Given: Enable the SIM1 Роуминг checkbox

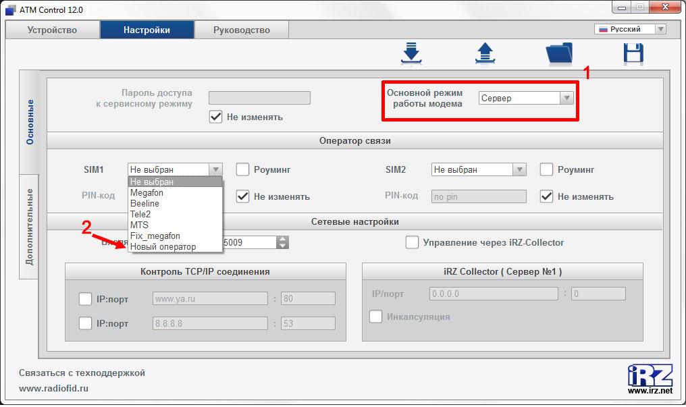Looking at the screenshot, I should [x=242, y=169].
